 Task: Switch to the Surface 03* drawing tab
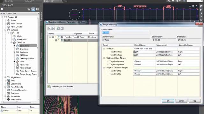tap(29, 1)
